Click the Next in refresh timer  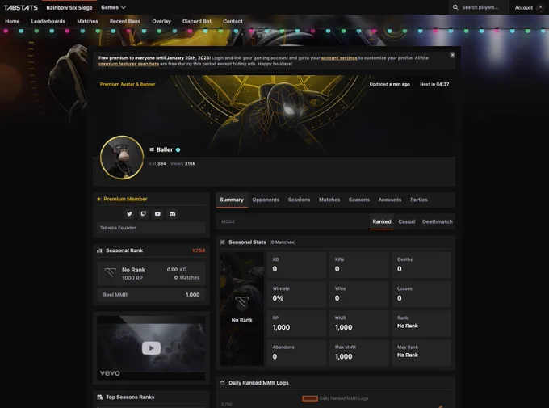click(434, 84)
